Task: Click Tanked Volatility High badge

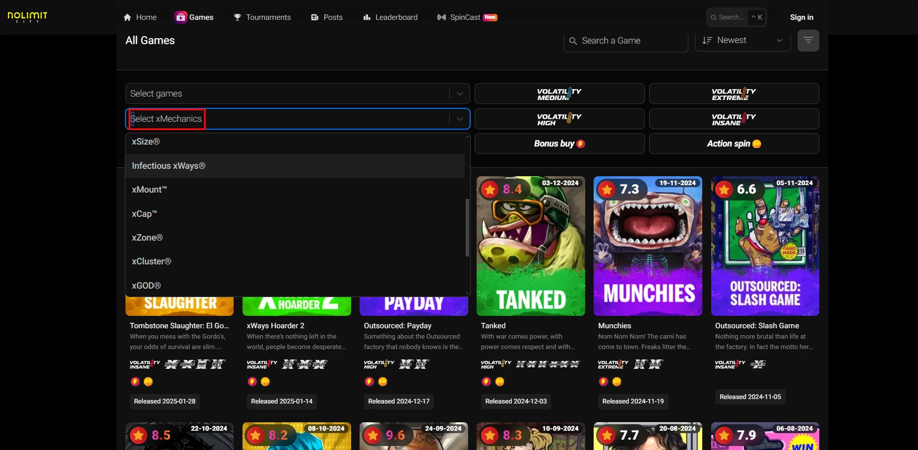Action: [x=496, y=364]
